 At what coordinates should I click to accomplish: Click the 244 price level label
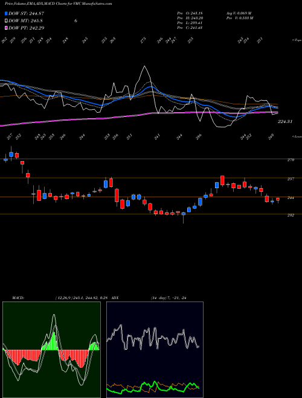(291, 198)
